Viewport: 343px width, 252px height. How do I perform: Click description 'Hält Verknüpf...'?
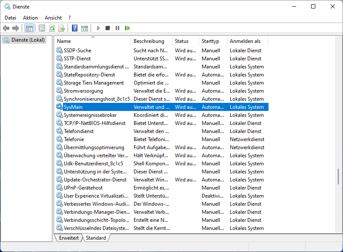pyautogui.click(x=151, y=156)
